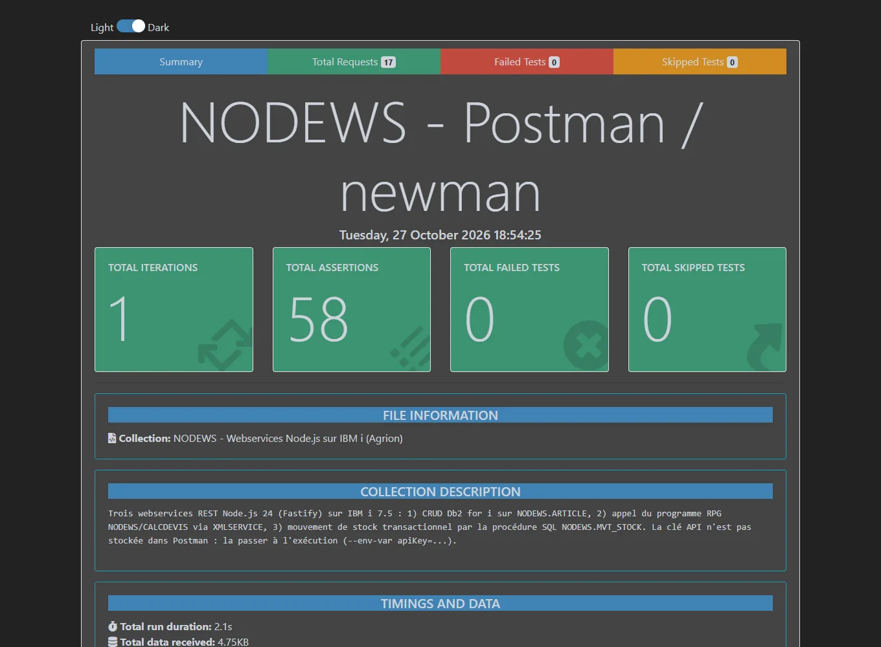Click the 'TOTAL ITERATIONS' card label
This screenshot has width=881, height=647.
click(x=153, y=267)
